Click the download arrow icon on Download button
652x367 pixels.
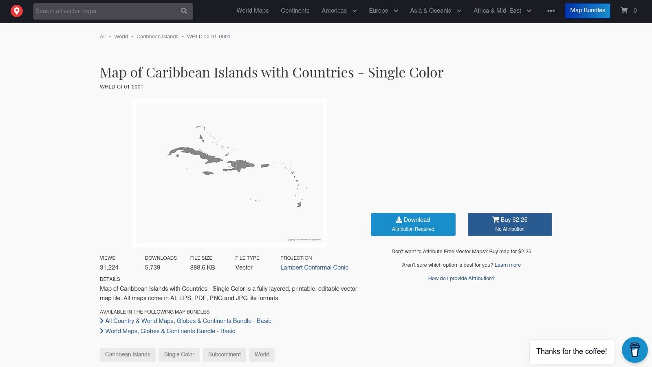[x=400, y=220]
